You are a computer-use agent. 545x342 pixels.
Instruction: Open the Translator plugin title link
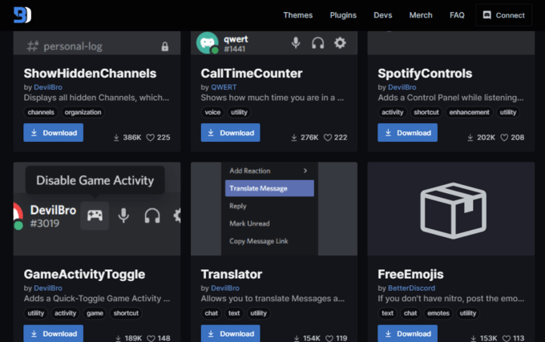coord(232,275)
